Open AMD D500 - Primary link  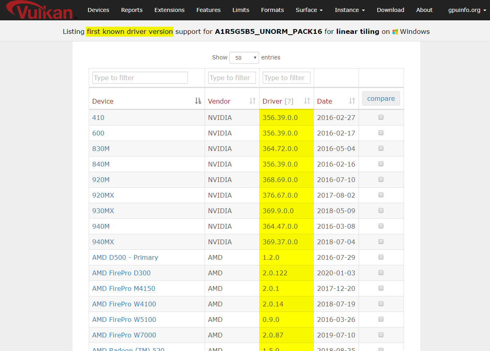[x=125, y=257]
